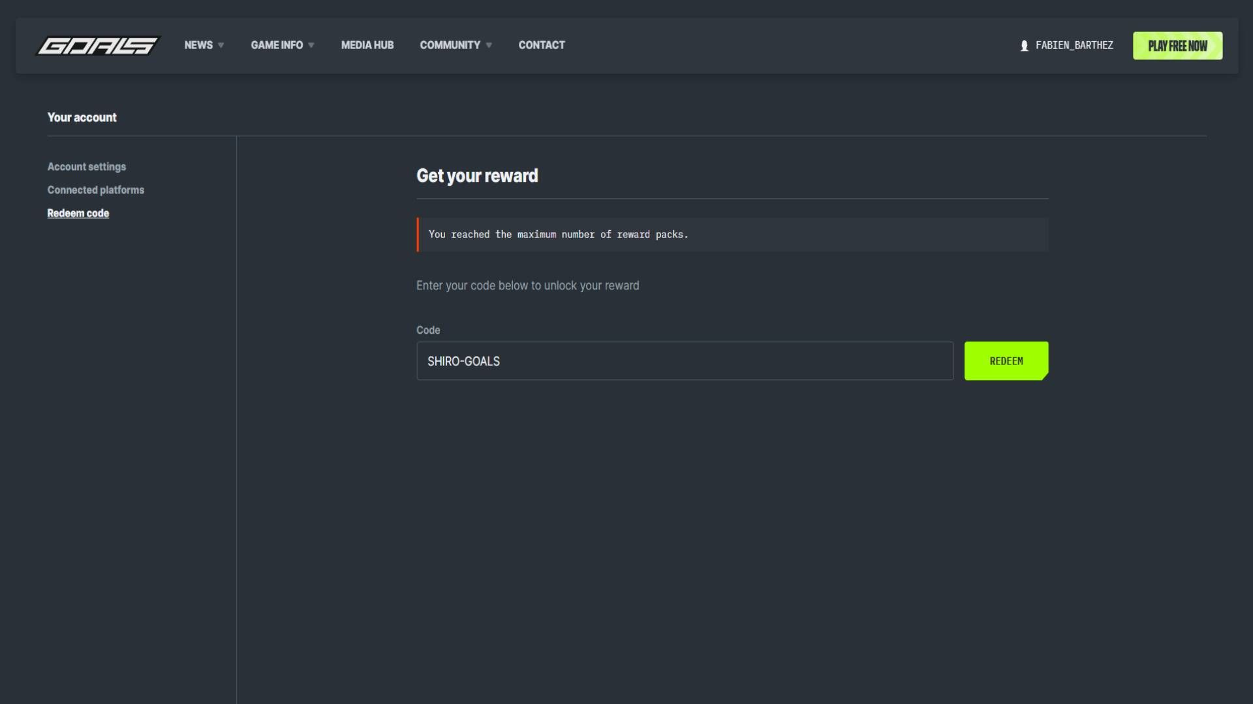Open Account settings in the sidebar

pos(87,167)
